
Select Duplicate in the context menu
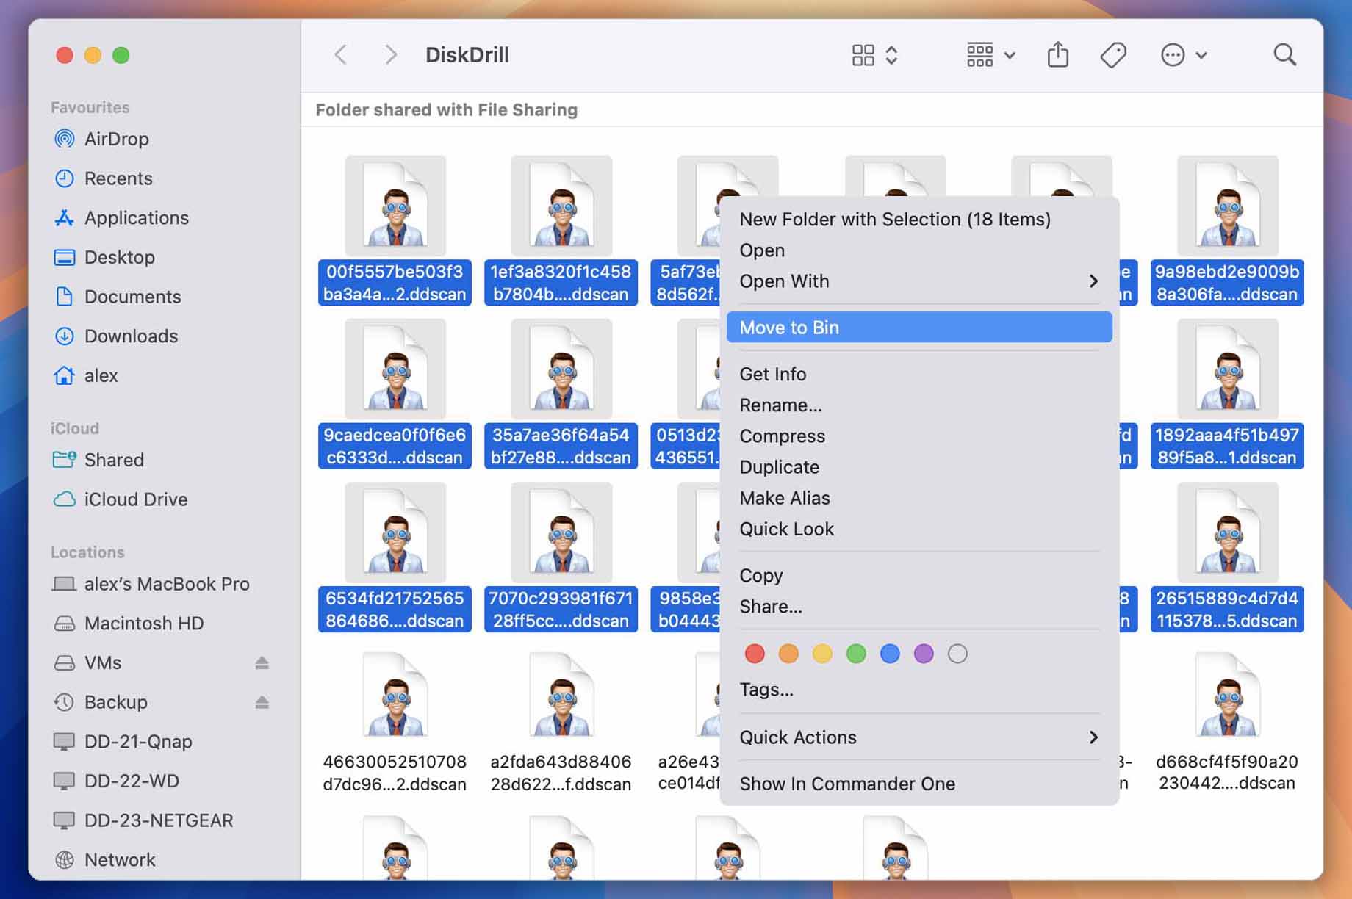coord(918,467)
